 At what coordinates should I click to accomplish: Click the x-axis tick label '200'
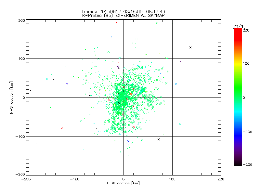pos(221,179)
